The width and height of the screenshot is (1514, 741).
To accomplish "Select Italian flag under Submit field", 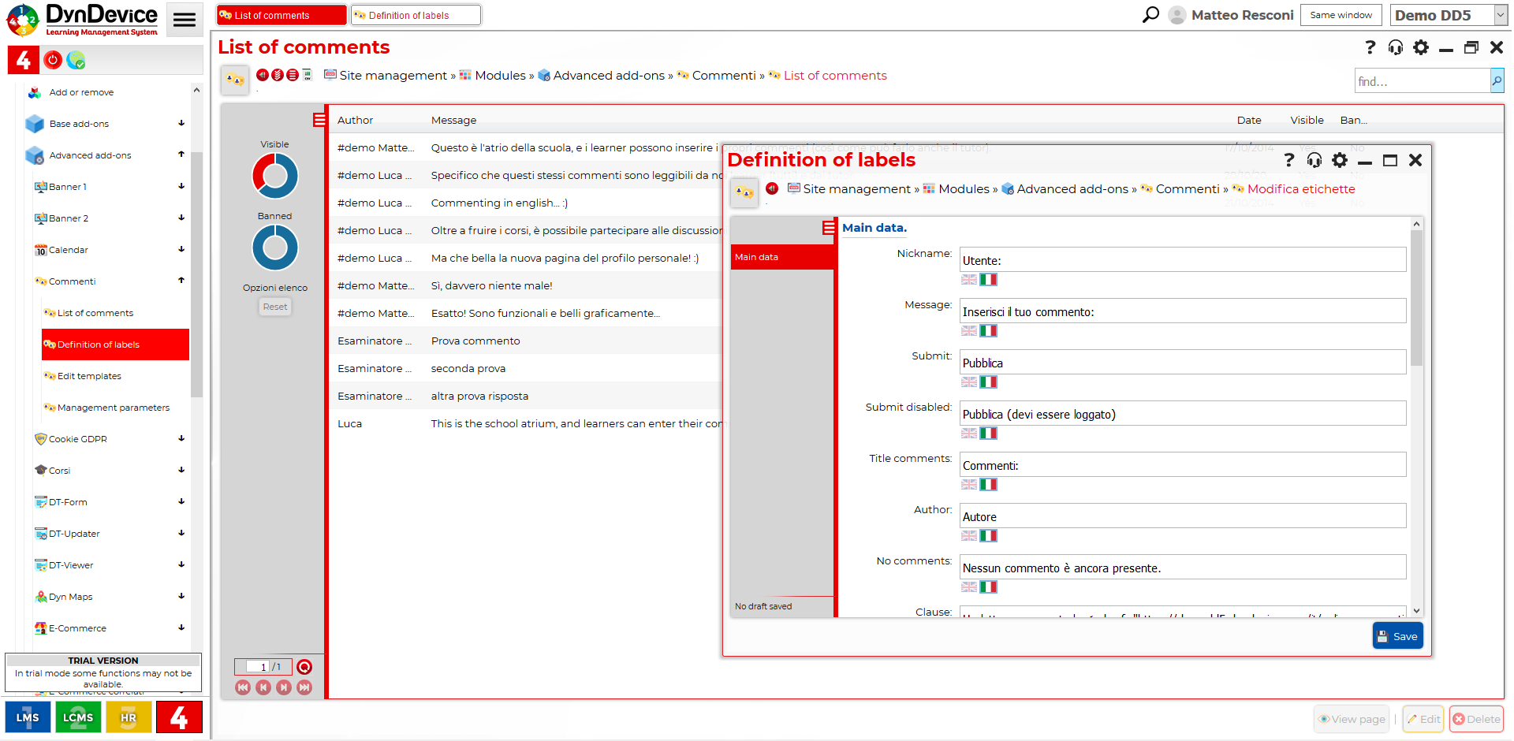I will pos(988,382).
